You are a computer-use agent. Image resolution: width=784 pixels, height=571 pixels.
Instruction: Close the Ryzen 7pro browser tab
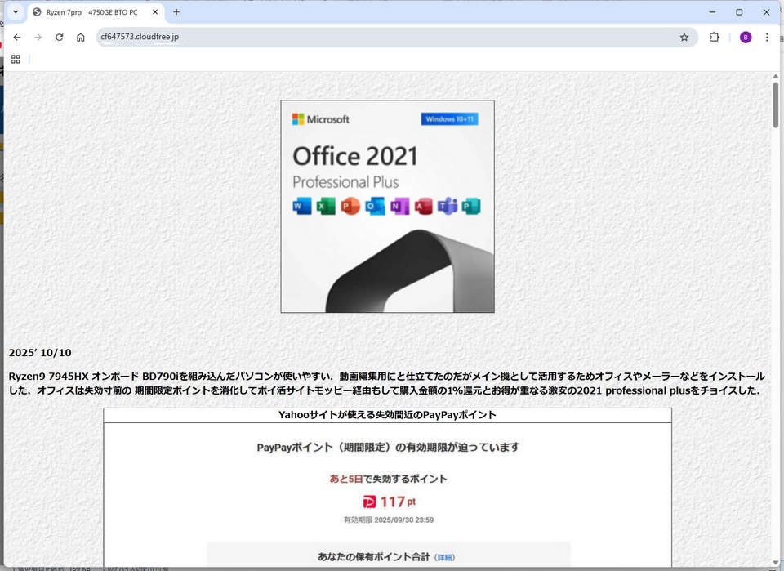tap(155, 12)
